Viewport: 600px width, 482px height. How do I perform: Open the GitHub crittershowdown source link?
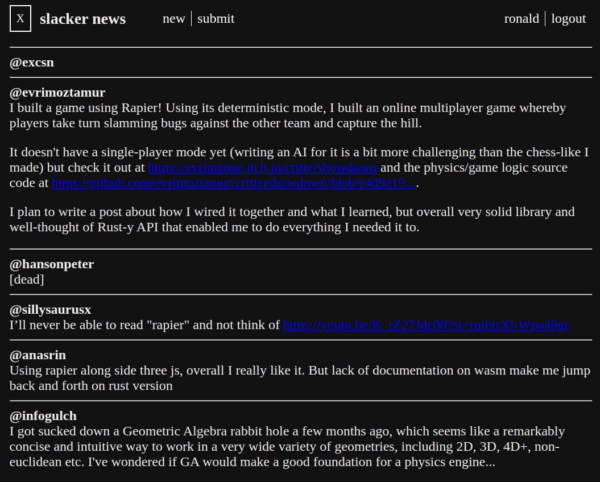[x=234, y=183]
